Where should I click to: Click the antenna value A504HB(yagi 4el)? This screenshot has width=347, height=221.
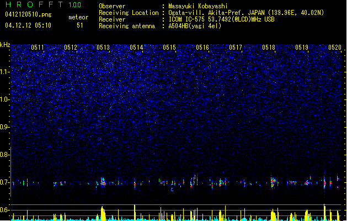pyautogui.click(x=195, y=26)
